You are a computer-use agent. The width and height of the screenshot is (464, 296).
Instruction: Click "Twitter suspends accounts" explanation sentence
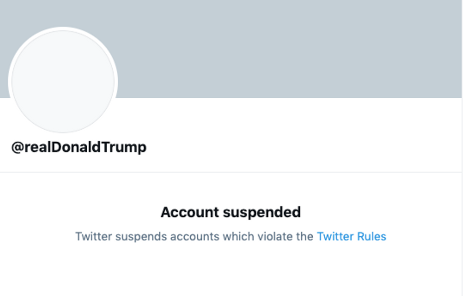tap(194, 237)
